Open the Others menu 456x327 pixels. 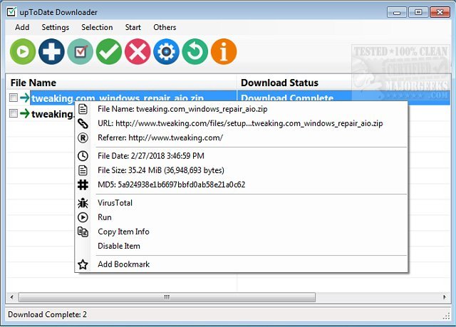coord(165,27)
